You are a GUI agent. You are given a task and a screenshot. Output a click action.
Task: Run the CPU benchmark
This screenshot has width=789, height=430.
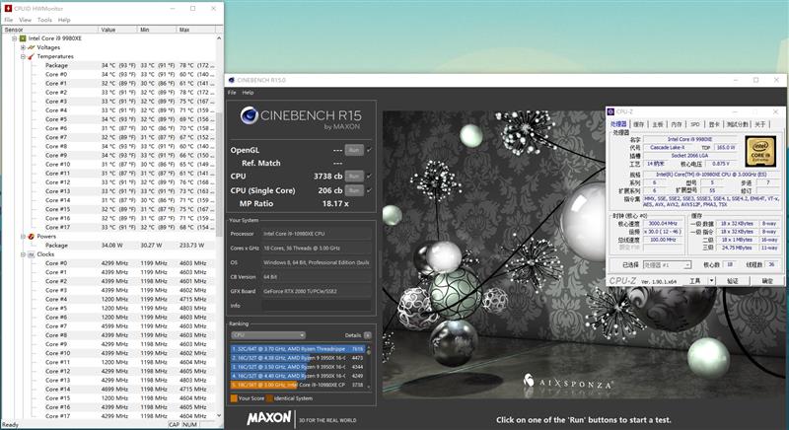354,176
